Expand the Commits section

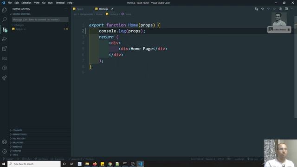(x=40, y=130)
